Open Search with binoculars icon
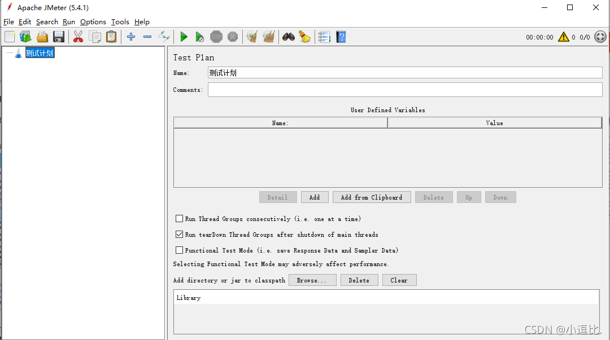Viewport: 610px width, 340px height. [288, 37]
